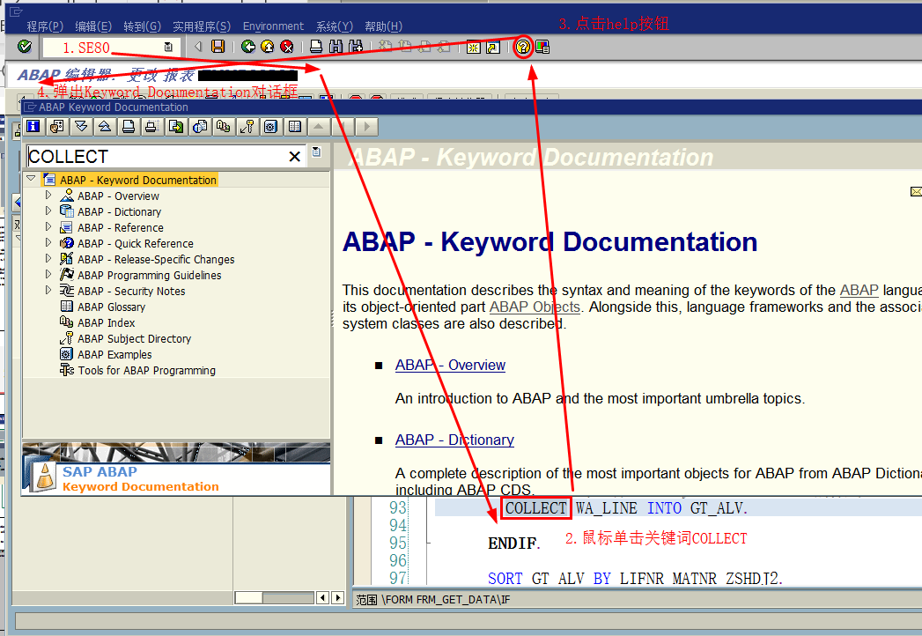Image resolution: width=922 pixels, height=636 pixels.
Task: Collapse the ABAP - Keyword Documentation root node
Action: tap(31, 178)
